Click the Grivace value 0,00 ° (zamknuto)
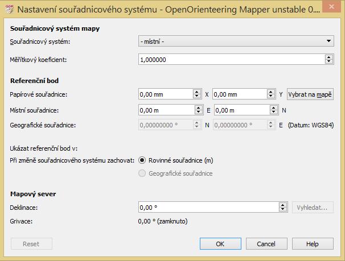 [163, 221]
